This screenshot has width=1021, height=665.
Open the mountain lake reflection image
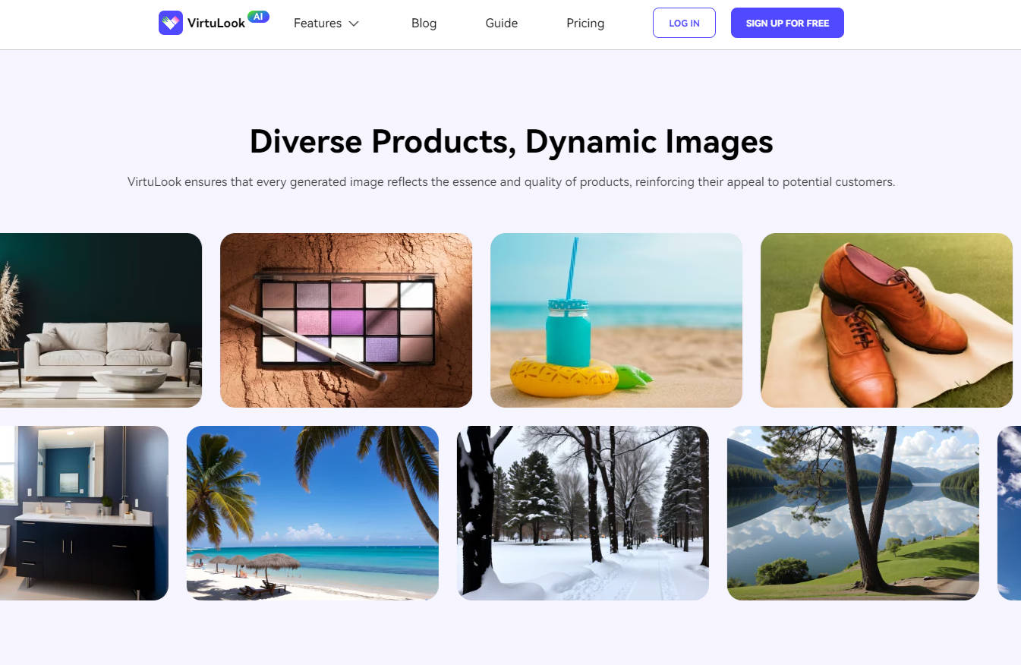click(852, 512)
